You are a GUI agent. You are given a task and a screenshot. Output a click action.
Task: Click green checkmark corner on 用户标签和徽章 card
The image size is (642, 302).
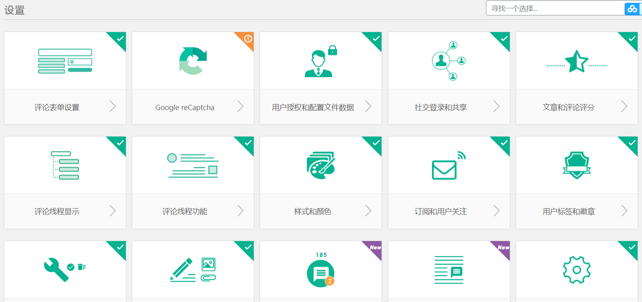click(x=631, y=143)
